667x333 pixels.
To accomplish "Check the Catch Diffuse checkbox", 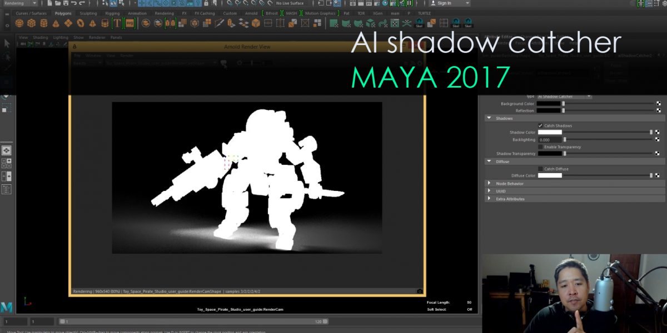I will [x=540, y=169].
